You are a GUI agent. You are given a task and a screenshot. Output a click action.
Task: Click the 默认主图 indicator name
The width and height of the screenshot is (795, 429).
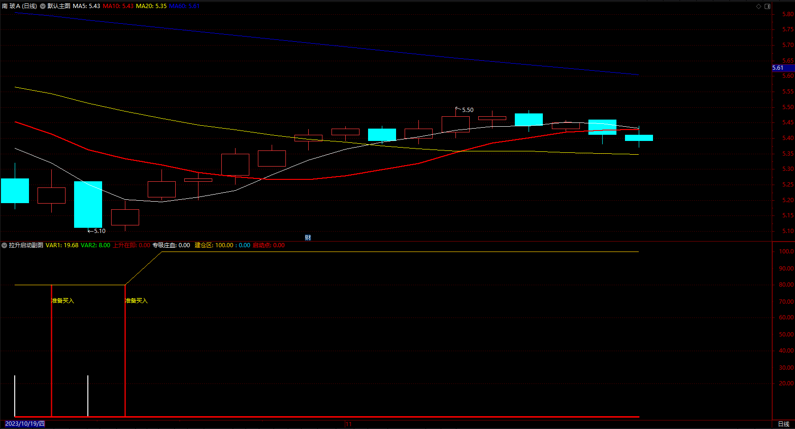[x=59, y=6]
